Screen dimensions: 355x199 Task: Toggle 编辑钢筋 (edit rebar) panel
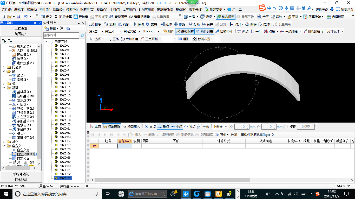(x=185, y=31)
